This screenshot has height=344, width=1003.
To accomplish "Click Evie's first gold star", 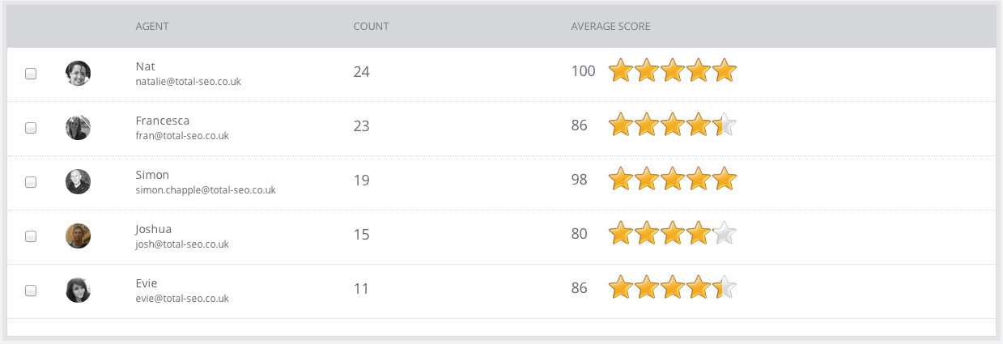I will pyautogui.click(x=621, y=288).
